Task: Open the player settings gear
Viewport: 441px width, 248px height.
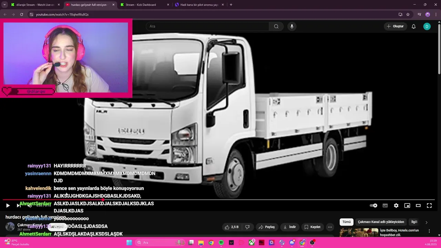Action: pyautogui.click(x=396, y=206)
